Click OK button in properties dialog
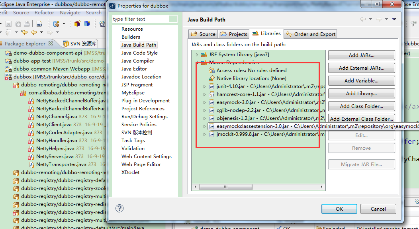 [339, 209]
